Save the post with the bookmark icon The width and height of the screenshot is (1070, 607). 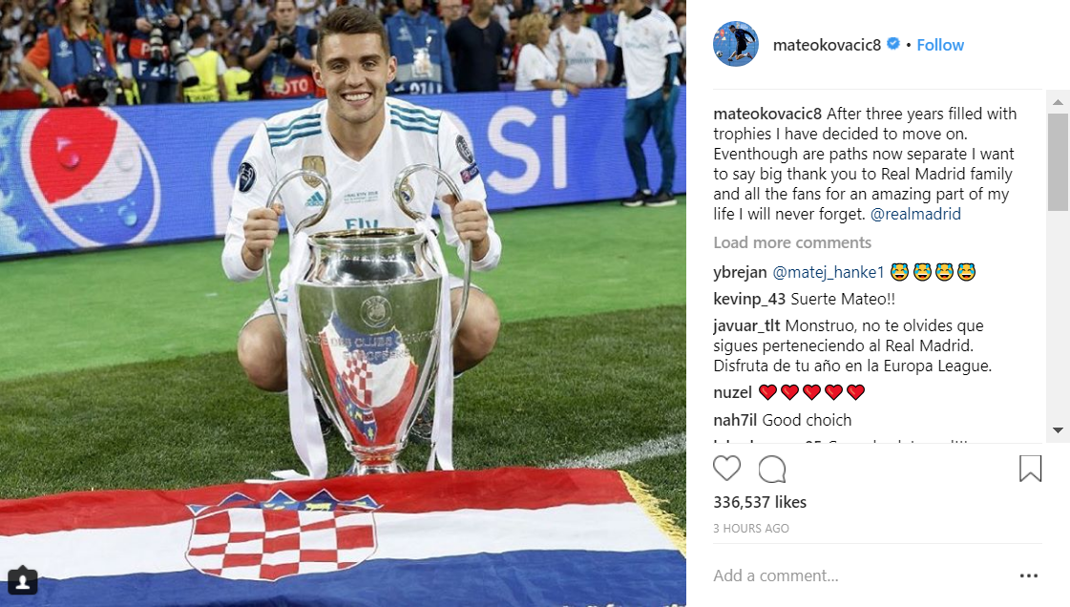click(1030, 469)
